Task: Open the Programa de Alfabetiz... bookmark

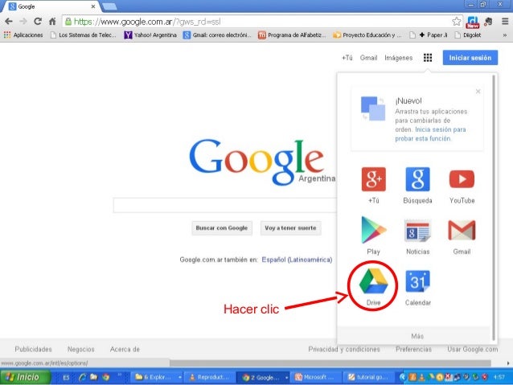Action: pyautogui.click(x=292, y=35)
